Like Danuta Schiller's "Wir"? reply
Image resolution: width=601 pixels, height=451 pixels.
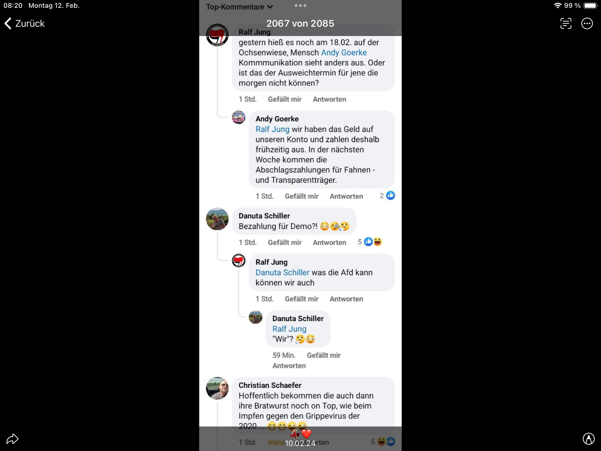(323, 355)
